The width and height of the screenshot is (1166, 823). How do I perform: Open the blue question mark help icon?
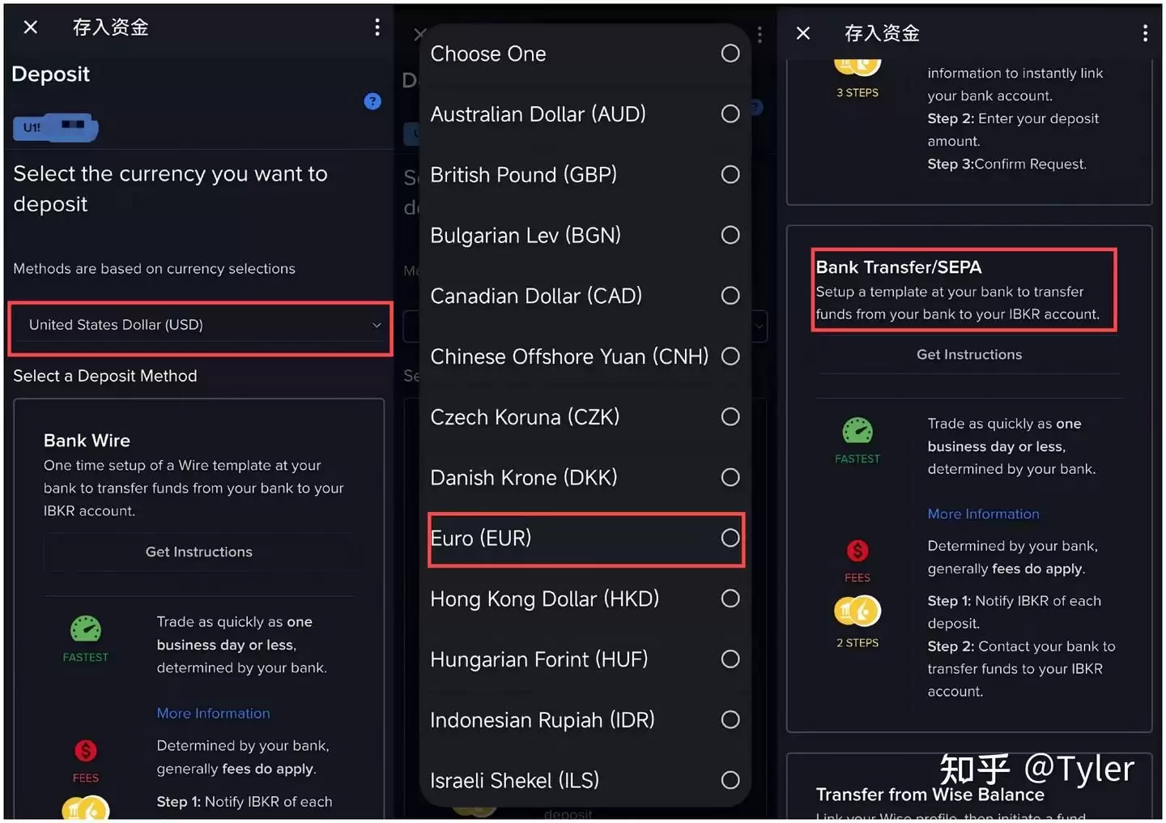click(372, 101)
